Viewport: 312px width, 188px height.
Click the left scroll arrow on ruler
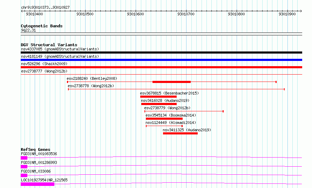coord(22,11)
